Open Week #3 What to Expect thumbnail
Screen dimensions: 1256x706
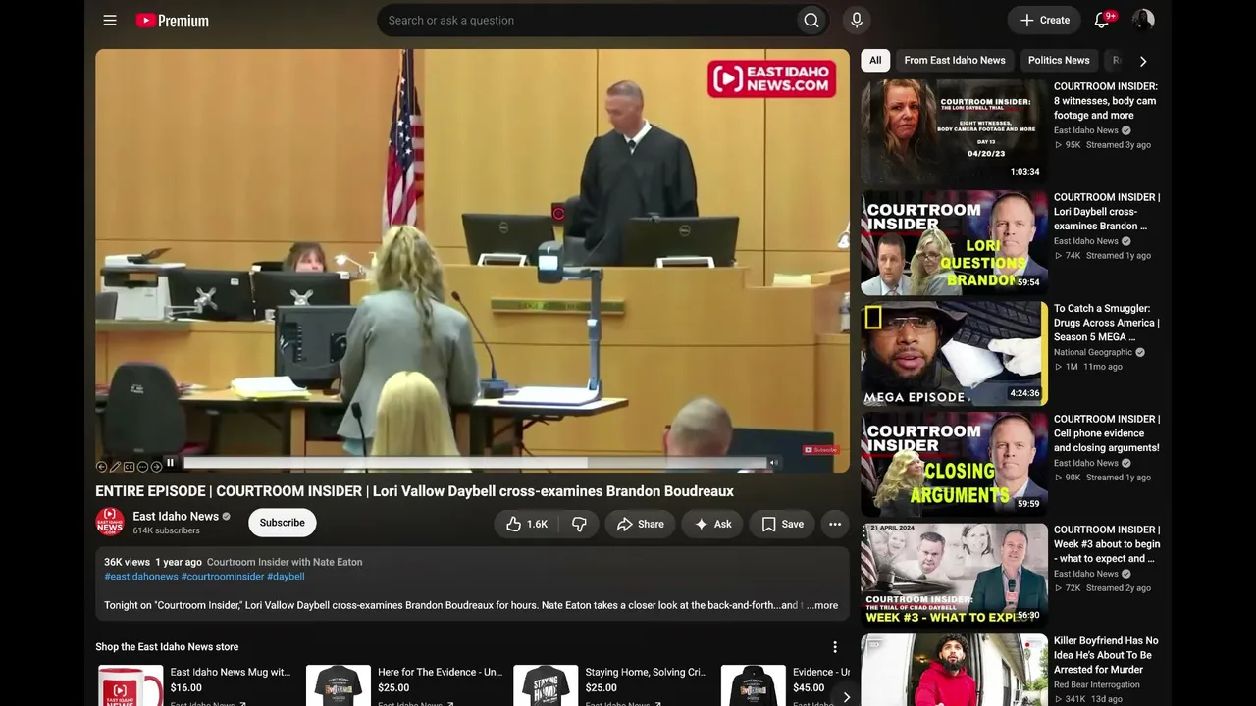[x=955, y=575]
